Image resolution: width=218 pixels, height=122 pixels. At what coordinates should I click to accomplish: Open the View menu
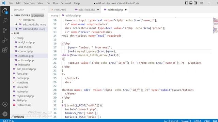coord(40,3)
